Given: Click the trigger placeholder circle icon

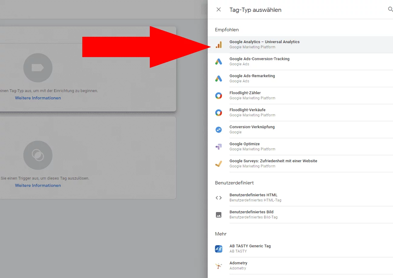Looking at the screenshot, I should pyautogui.click(x=38, y=155).
